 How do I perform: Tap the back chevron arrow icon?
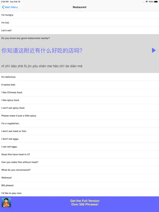click(x=3, y=7)
